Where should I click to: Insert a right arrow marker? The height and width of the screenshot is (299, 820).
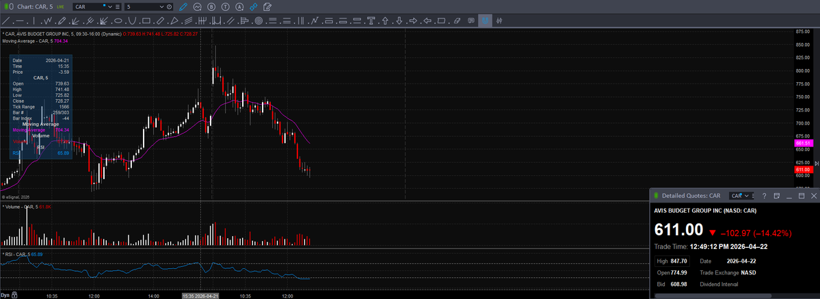(413, 21)
